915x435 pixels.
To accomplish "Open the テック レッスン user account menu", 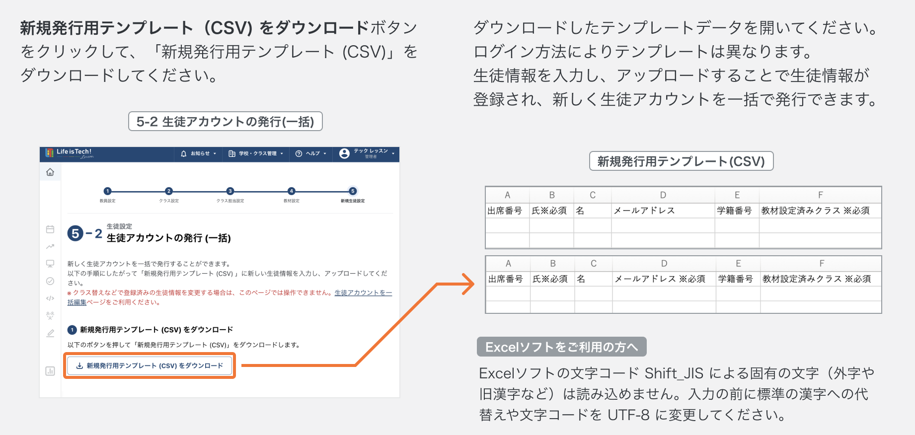I will tap(367, 154).
